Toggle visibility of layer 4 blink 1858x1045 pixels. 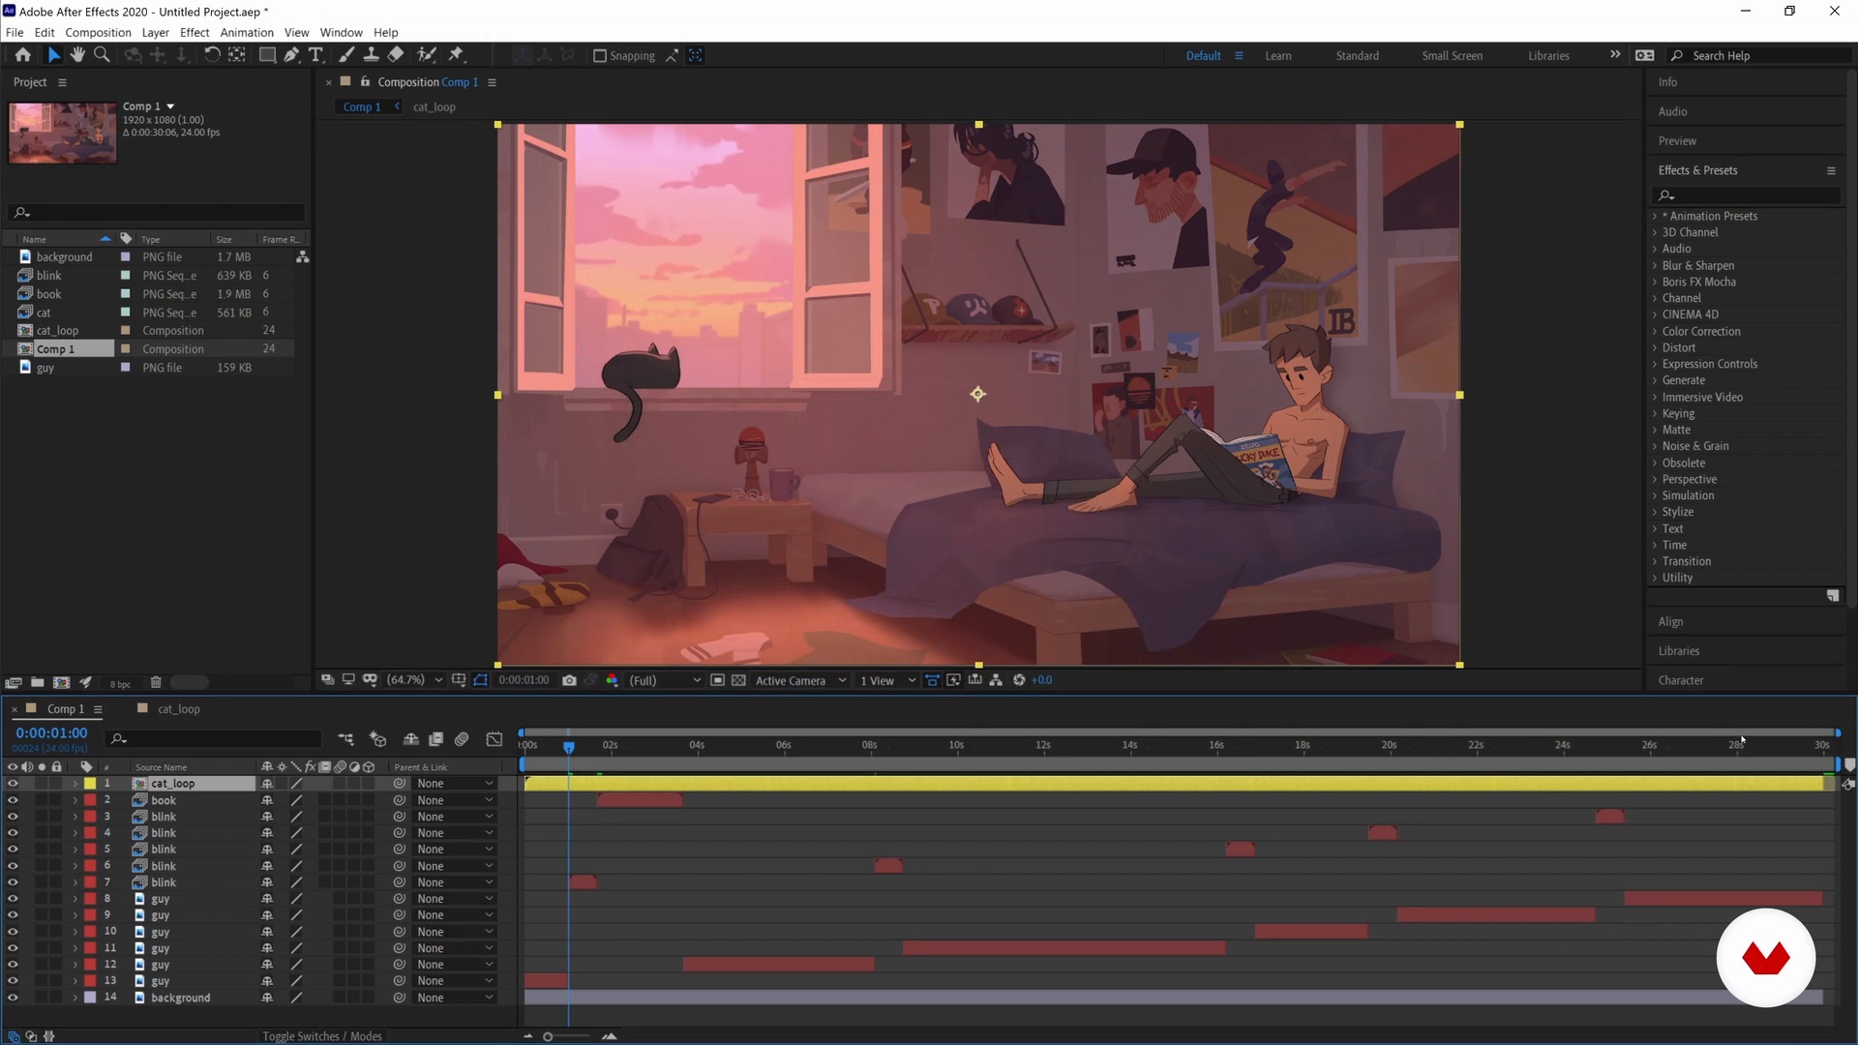pyautogui.click(x=13, y=833)
